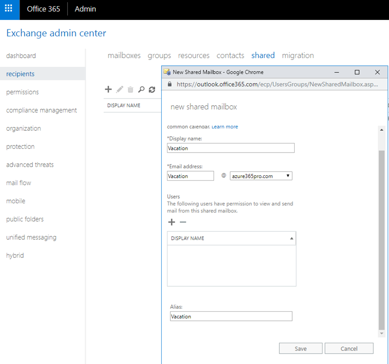Open the Learn more link
Viewport: 389px width, 364px height.
pyautogui.click(x=225, y=127)
